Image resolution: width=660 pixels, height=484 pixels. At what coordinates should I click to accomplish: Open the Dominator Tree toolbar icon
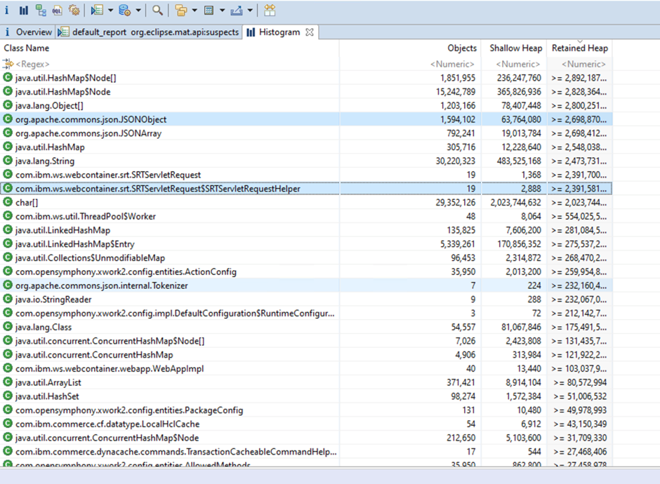tap(41, 11)
